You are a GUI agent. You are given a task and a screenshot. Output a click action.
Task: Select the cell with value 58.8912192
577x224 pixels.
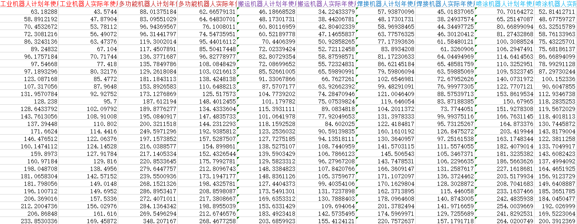click(x=29, y=19)
